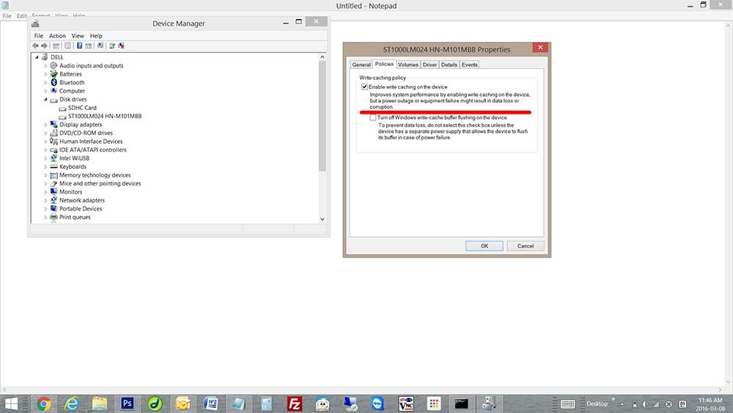Screen dimensions: 733x413
Task: Click the Device Manager vertical scrollbar thumb
Action: click(322, 116)
